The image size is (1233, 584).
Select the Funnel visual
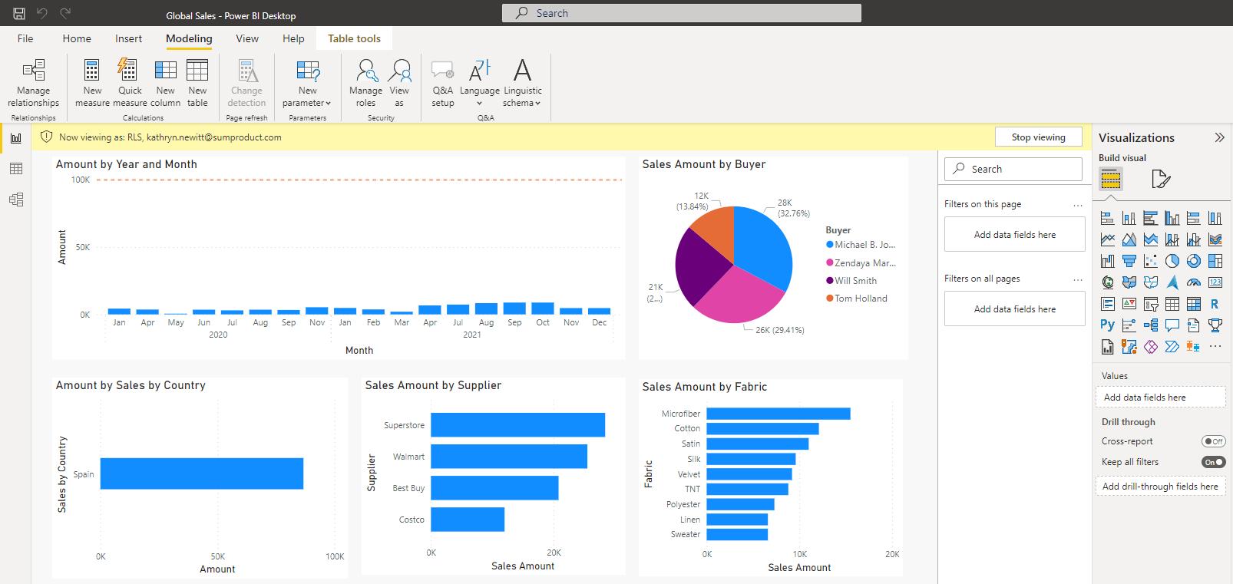1129,261
